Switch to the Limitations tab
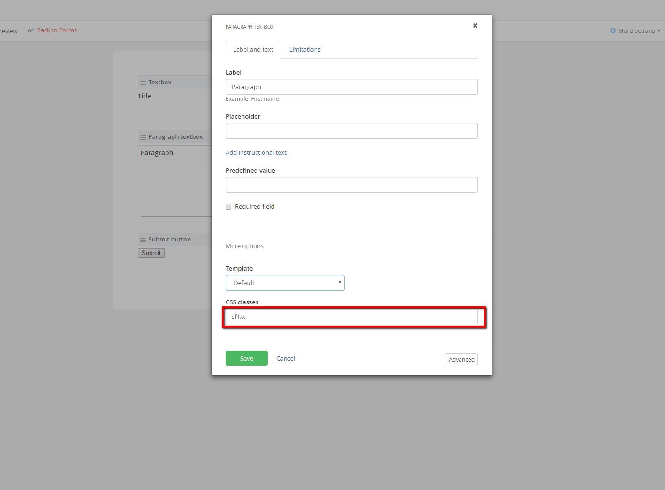The image size is (665, 490). coord(305,49)
